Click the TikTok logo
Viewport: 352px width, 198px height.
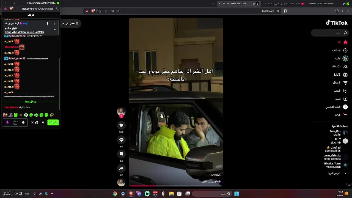click(x=337, y=23)
